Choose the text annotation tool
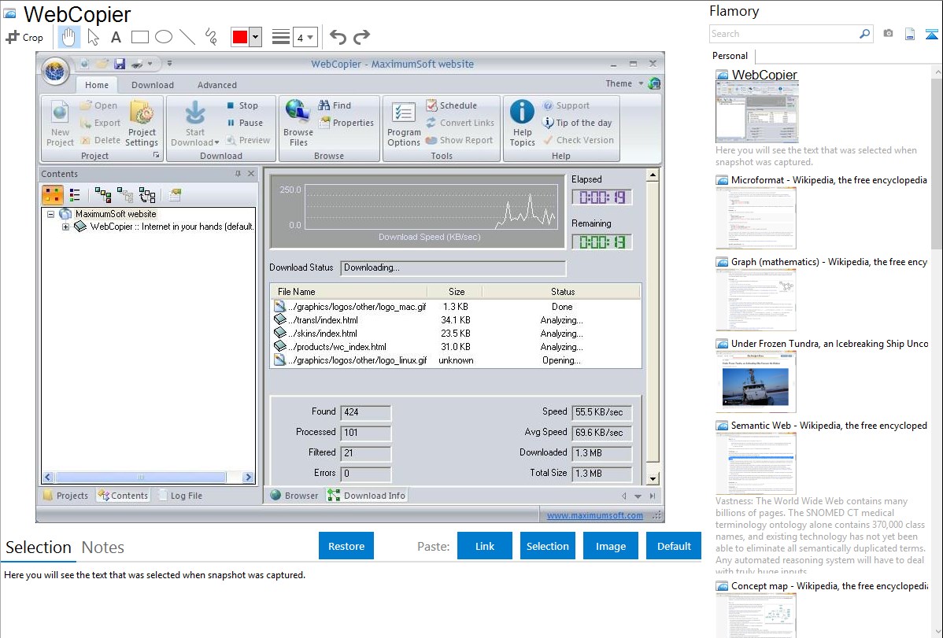The width and height of the screenshot is (943, 638). click(x=116, y=37)
